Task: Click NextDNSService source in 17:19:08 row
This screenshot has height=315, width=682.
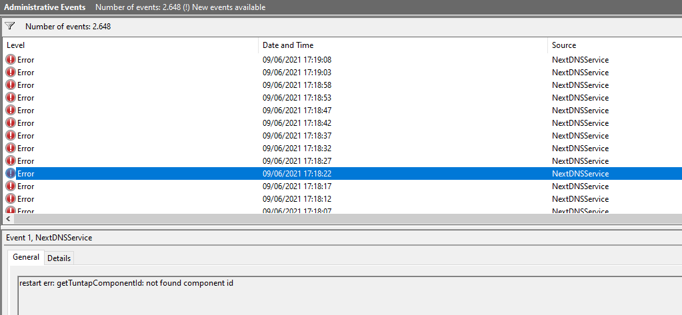Action: coord(580,59)
